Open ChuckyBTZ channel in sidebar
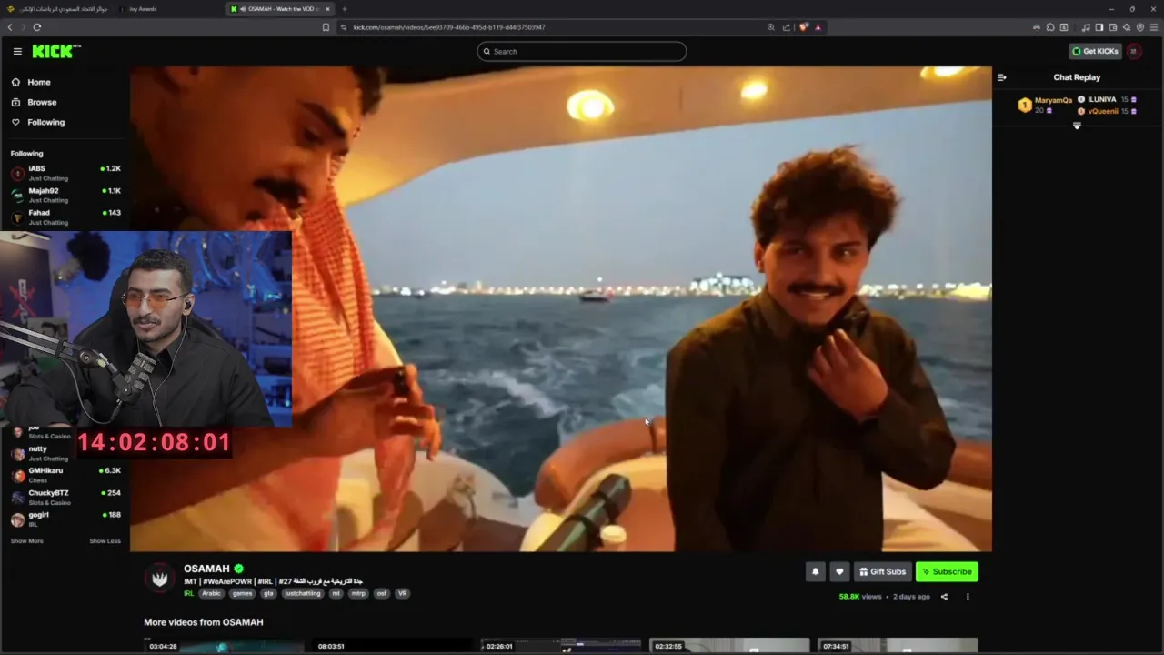1164x655 pixels. coord(65,496)
